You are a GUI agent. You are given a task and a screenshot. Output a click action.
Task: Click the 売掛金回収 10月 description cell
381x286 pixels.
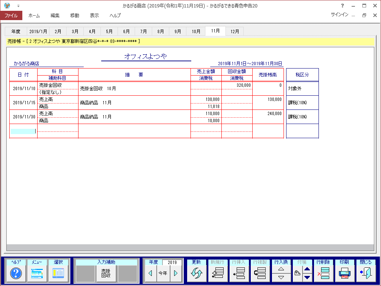[134, 89]
